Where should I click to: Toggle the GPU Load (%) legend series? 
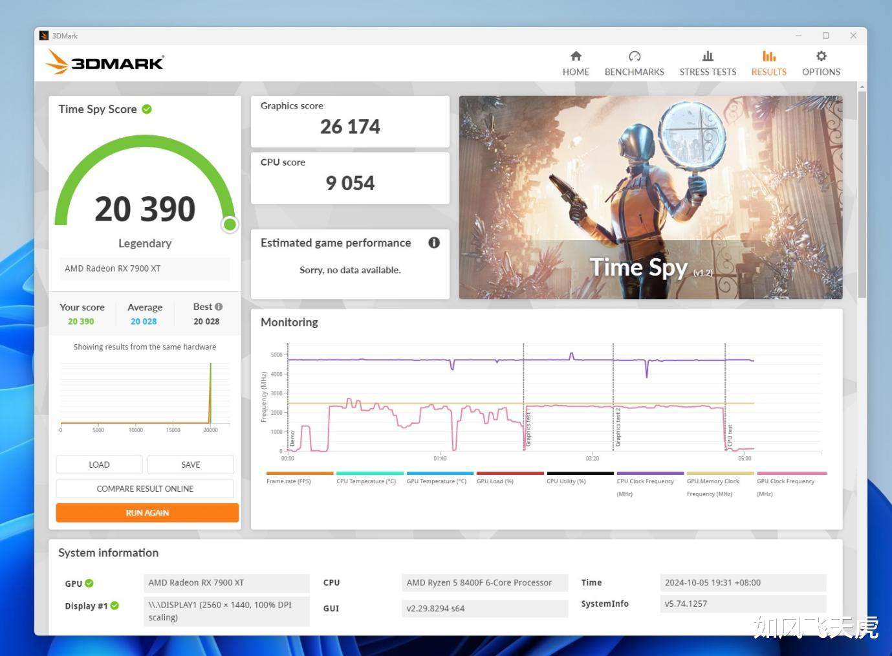pyautogui.click(x=510, y=478)
